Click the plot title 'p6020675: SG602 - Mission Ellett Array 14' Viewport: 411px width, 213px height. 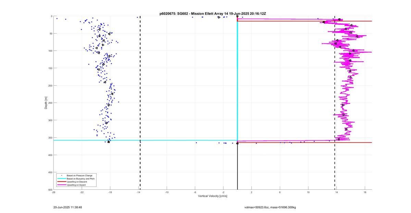point(195,13)
